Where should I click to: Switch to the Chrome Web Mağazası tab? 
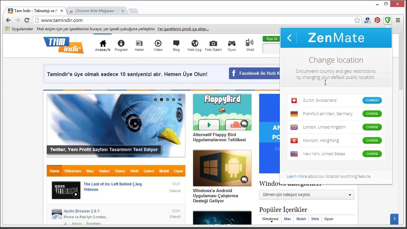coord(97,11)
